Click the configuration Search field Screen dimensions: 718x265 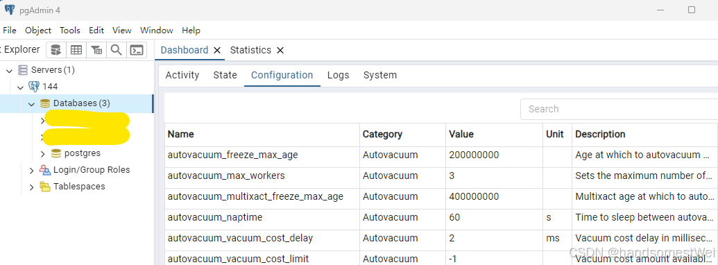pyautogui.click(x=619, y=109)
